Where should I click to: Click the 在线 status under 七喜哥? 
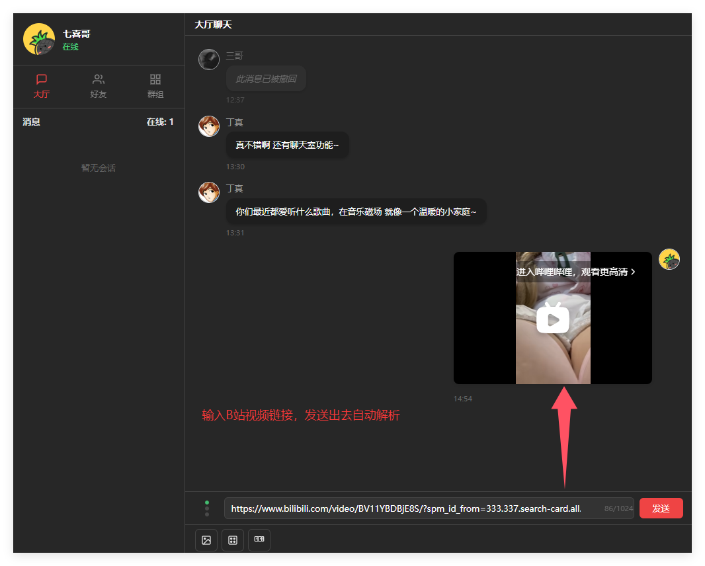70,47
